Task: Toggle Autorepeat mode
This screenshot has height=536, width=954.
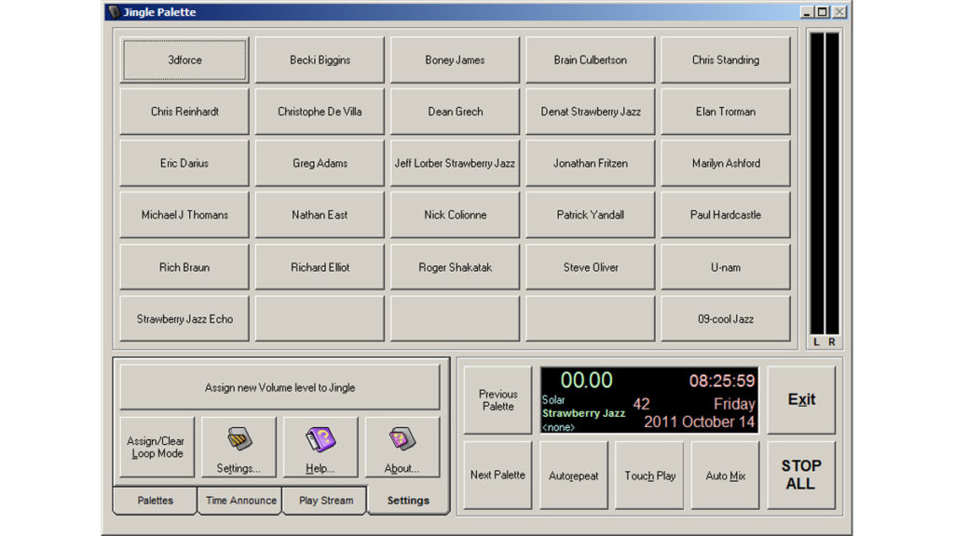Action: coord(573,476)
